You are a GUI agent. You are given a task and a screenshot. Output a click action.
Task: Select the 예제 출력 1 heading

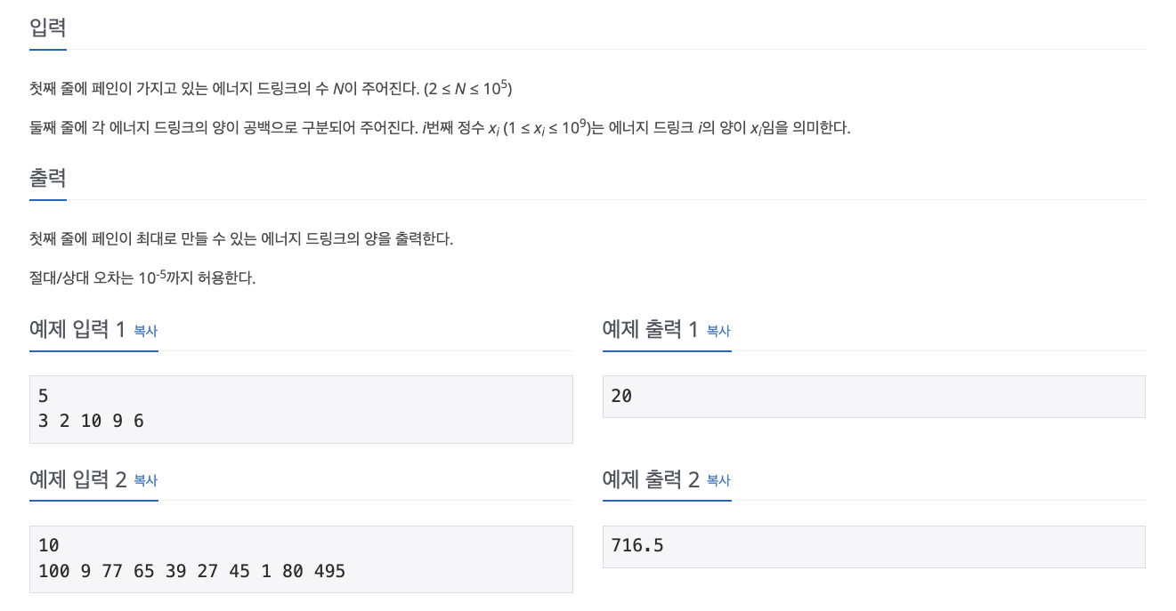pos(649,329)
